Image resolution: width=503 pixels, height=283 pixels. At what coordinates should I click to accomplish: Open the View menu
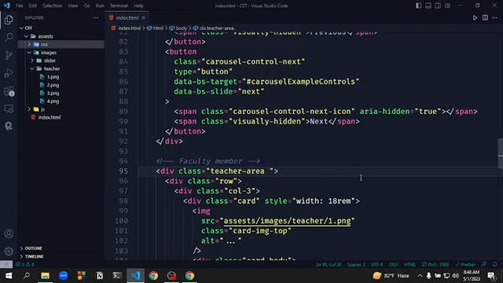click(73, 6)
